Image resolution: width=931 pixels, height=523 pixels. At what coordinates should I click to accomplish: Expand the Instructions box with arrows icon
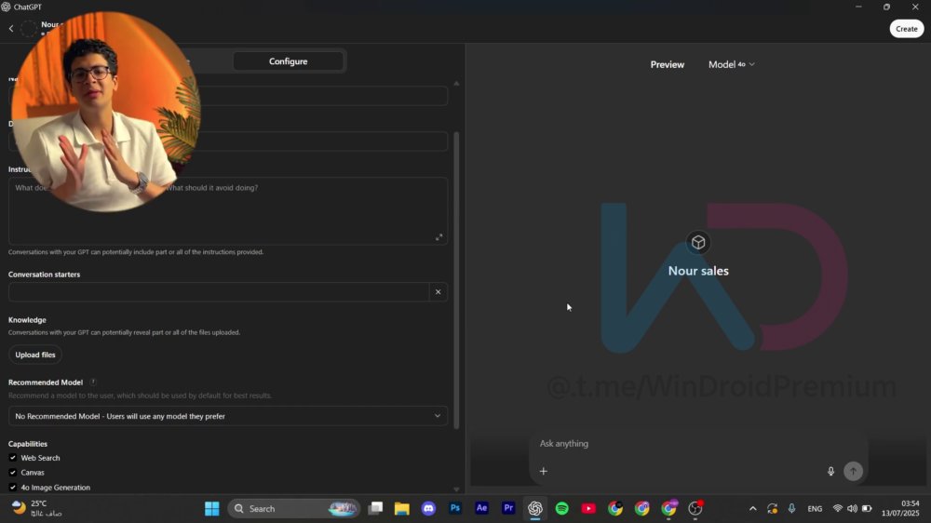pyautogui.click(x=439, y=237)
